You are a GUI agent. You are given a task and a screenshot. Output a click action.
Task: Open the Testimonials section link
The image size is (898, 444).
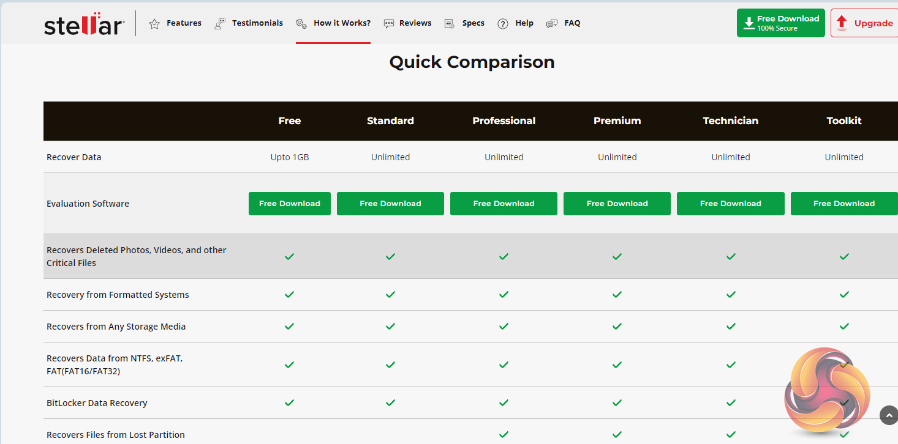(257, 23)
